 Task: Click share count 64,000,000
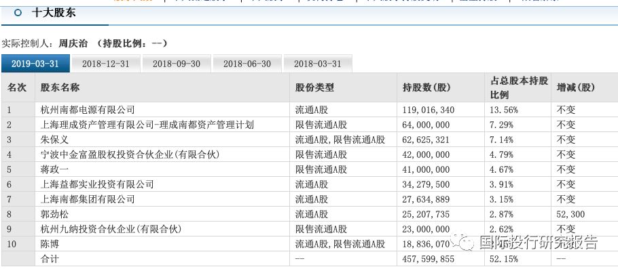point(426,125)
